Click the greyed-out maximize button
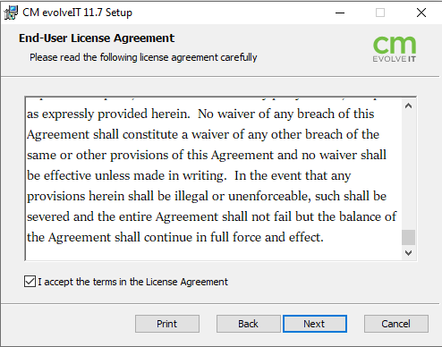 [380, 13]
